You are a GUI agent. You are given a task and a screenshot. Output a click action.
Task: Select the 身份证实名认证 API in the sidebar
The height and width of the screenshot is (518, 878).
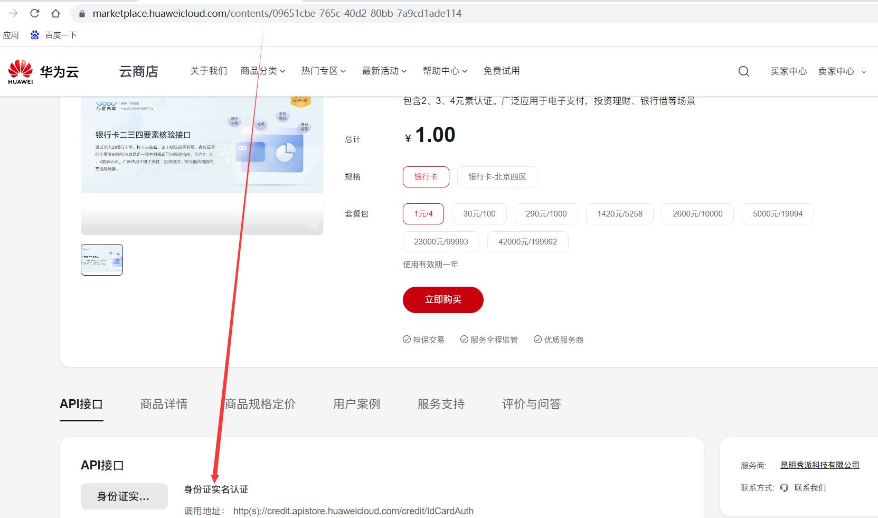point(124,496)
